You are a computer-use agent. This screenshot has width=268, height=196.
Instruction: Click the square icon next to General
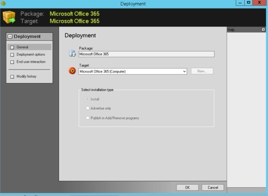[12, 48]
